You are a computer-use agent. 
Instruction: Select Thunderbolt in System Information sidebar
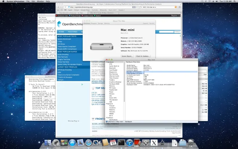click(114, 100)
